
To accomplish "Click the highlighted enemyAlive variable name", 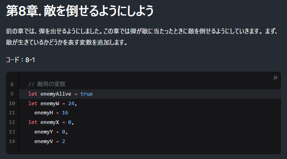I will 56,94.
